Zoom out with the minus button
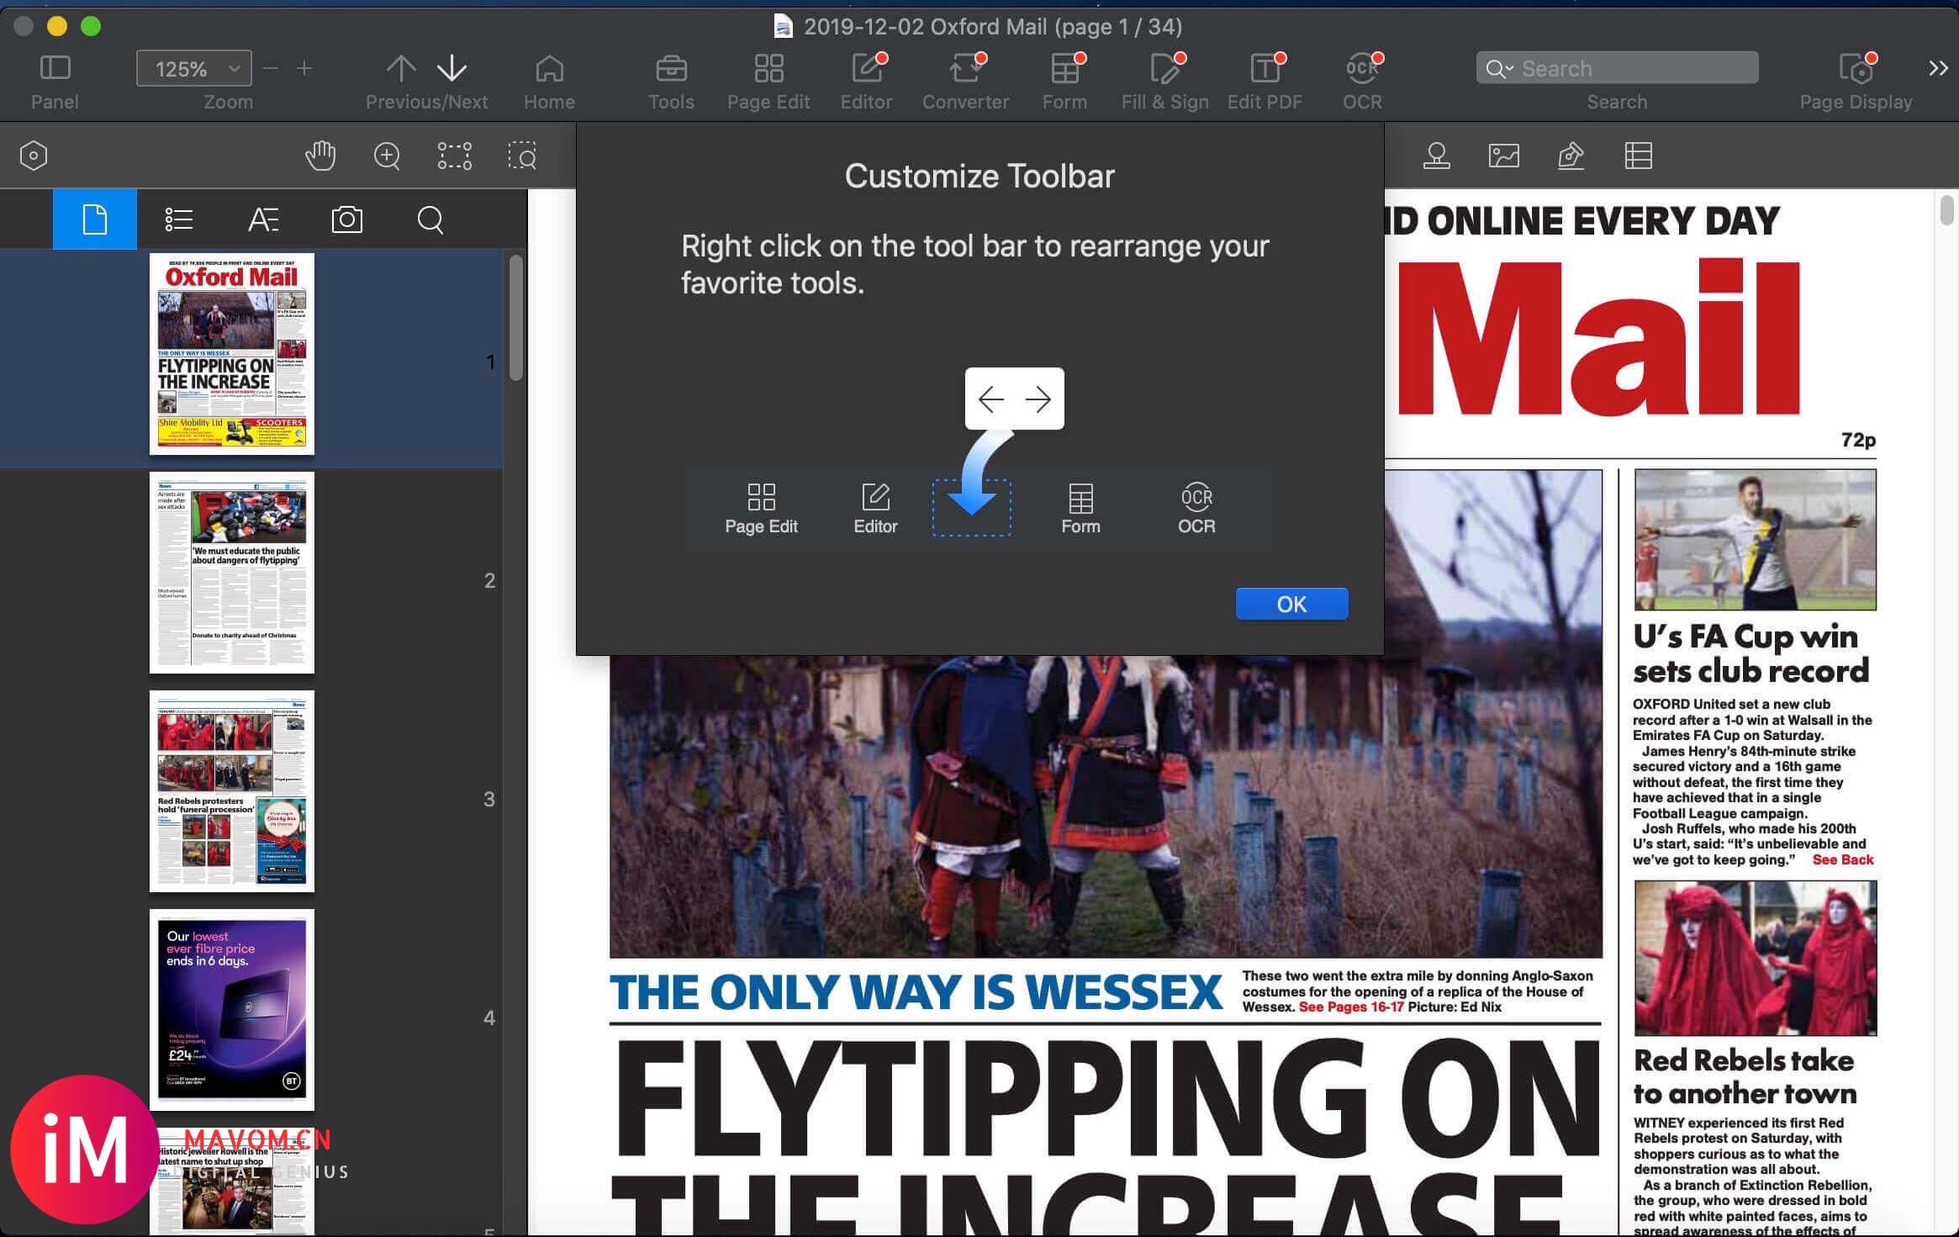1959x1237 pixels. (271, 68)
